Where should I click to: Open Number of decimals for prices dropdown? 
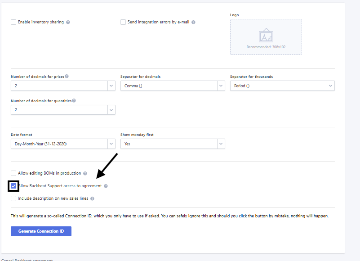tap(63, 86)
